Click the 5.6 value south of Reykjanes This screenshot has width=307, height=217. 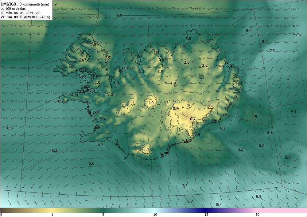pos(91,163)
